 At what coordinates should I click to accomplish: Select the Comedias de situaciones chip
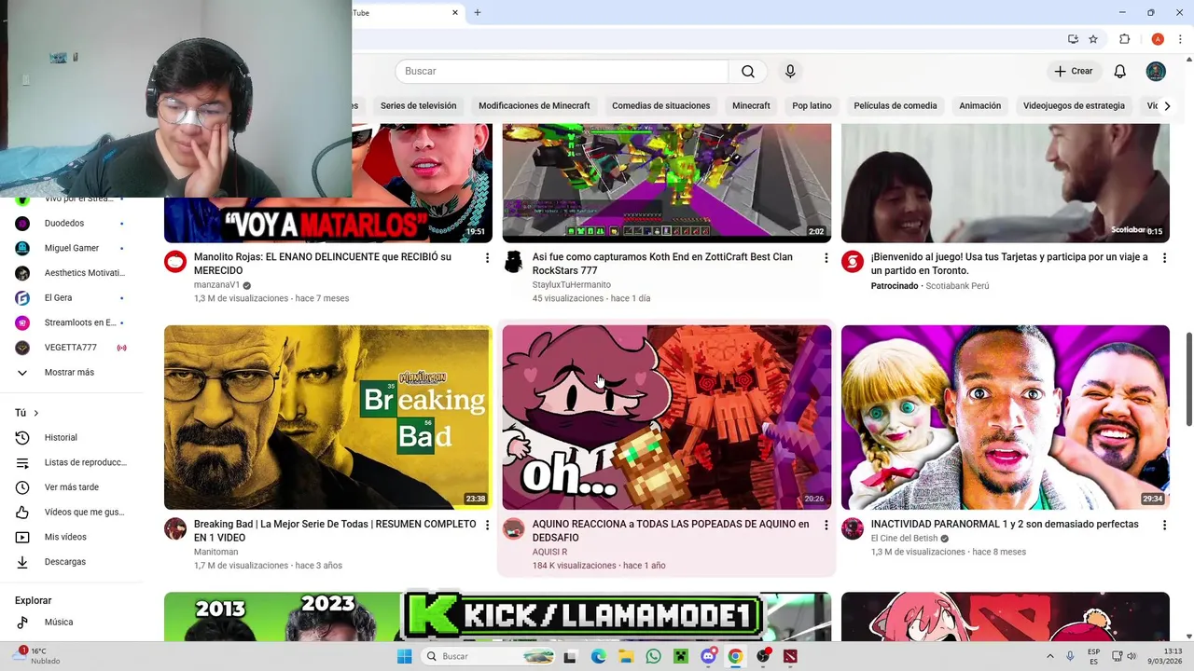point(660,105)
